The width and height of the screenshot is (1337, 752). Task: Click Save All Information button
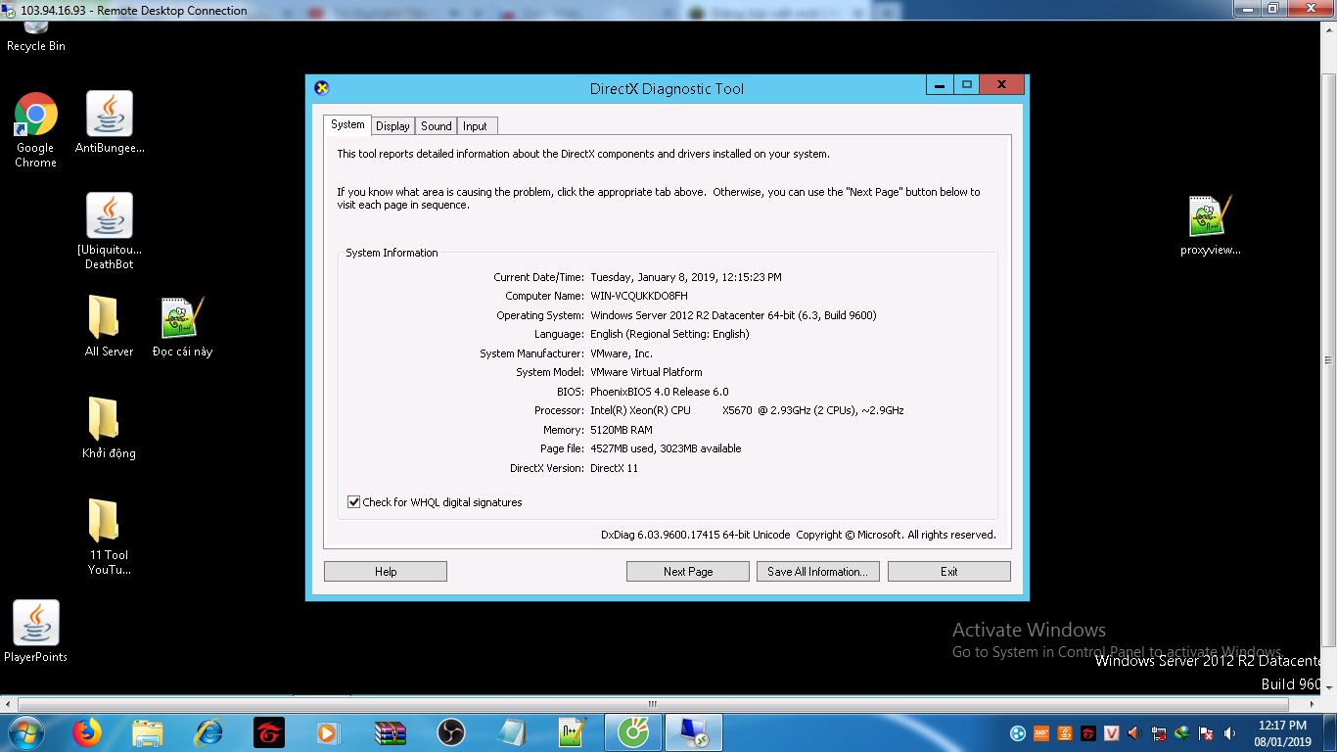(x=818, y=572)
